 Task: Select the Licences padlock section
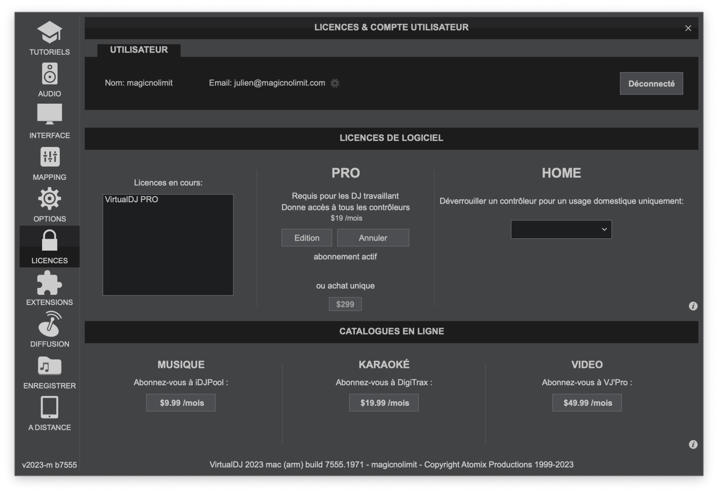point(49,246)
